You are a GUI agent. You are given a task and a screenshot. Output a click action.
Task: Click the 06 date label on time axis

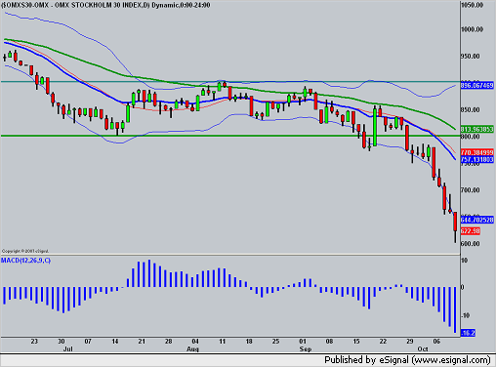436,342
